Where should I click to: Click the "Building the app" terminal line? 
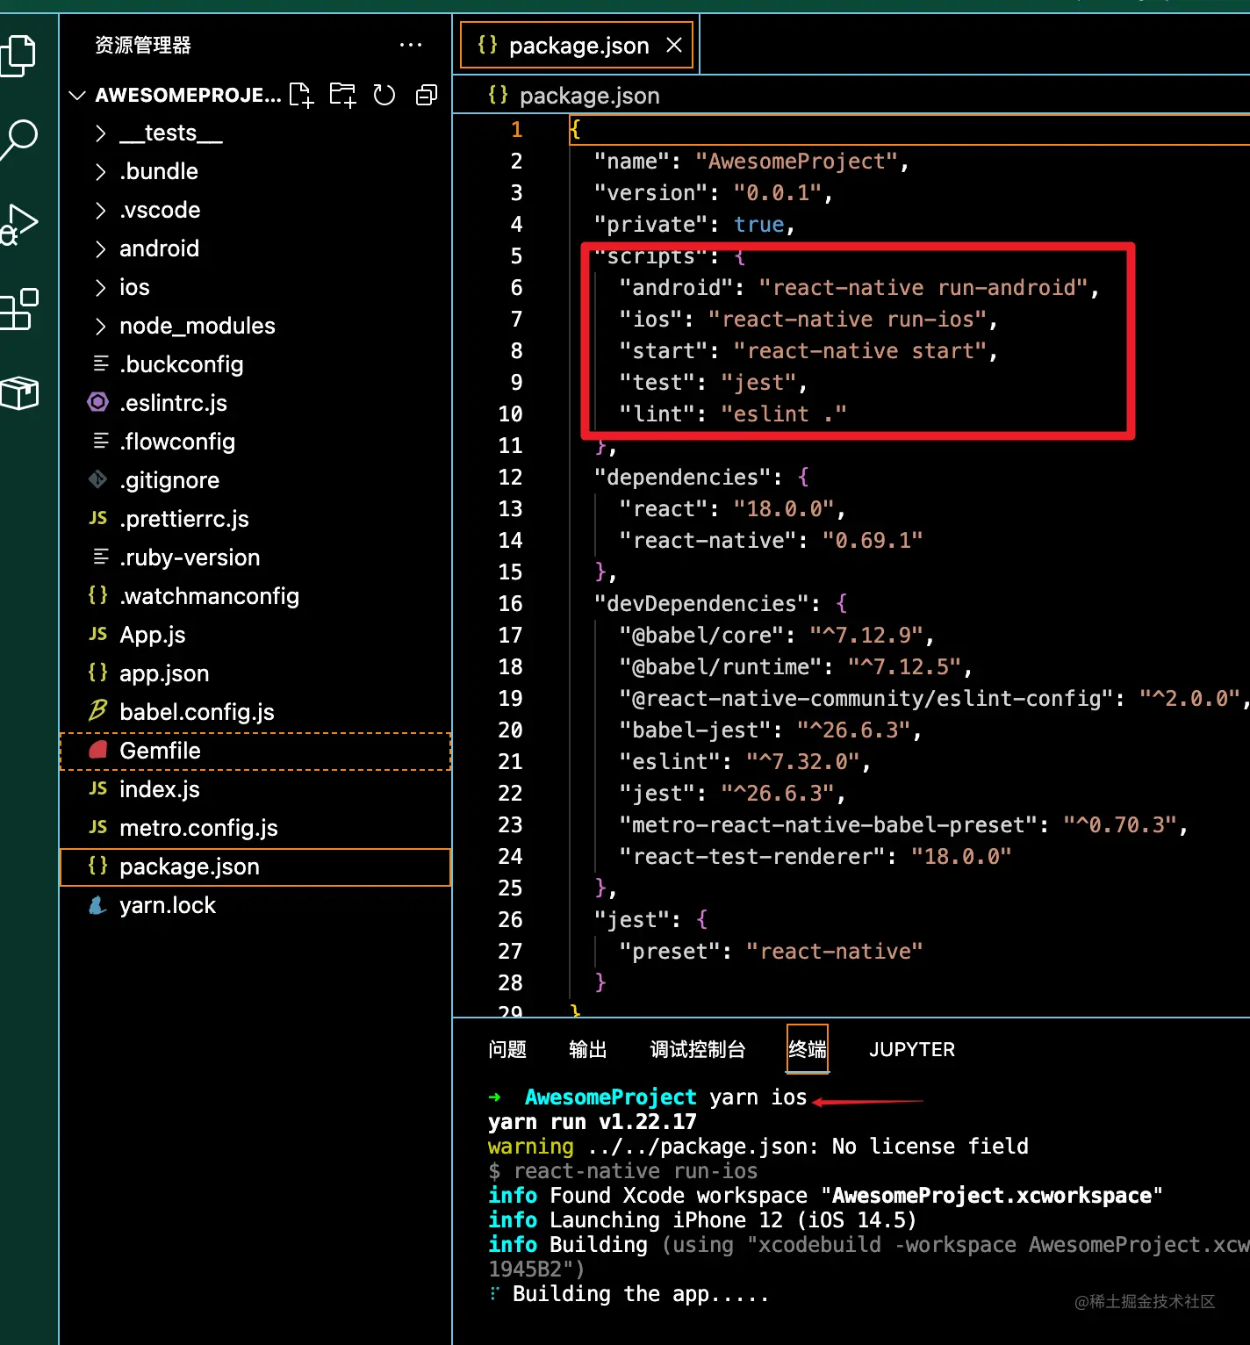(x=640, y=1294)
